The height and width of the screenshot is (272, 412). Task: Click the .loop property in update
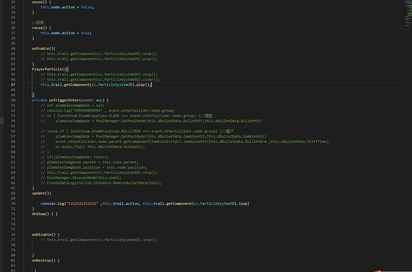coord(242,204)
